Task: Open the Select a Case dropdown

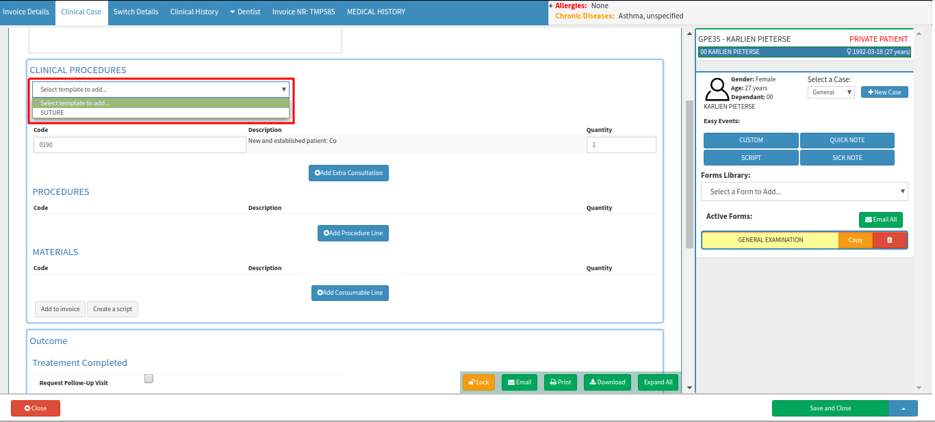Action: point(831,92)
